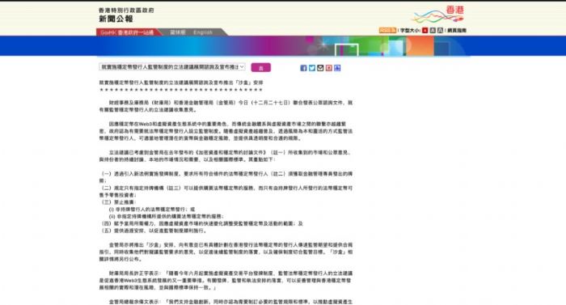Switch to the GovHK 香港政府一站通 tab
This screenshot has height=305, width=566.
127,32
